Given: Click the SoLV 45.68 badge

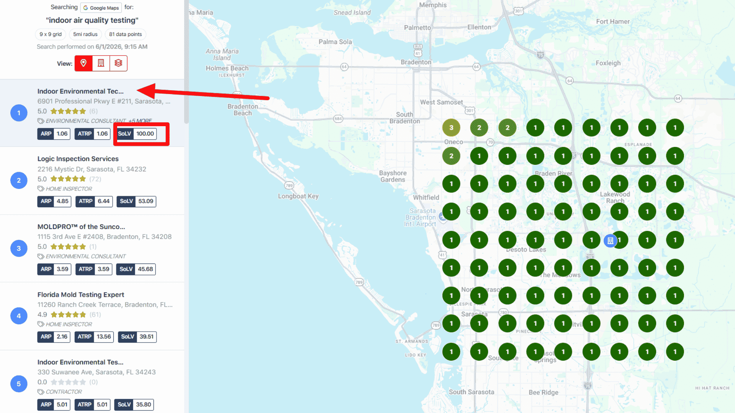Looking at the screenshot, I should click(136, 269).
